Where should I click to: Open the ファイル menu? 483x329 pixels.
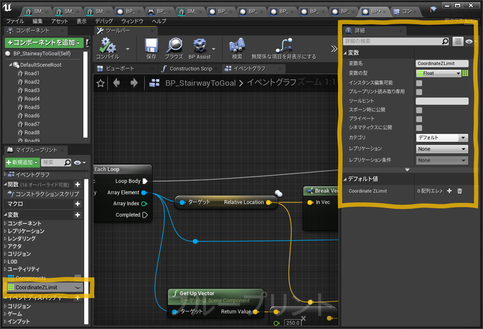15,21
